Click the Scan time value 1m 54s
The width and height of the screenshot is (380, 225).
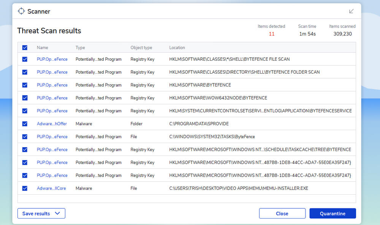click(x=307, y=34)
